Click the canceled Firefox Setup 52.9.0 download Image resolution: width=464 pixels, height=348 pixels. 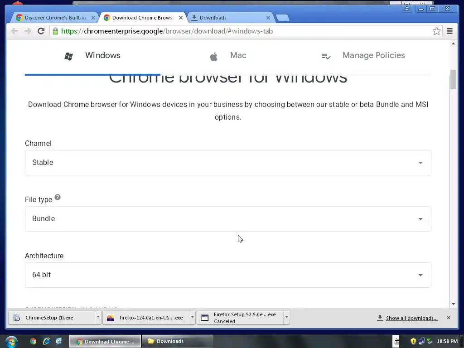tap(240, 318)
